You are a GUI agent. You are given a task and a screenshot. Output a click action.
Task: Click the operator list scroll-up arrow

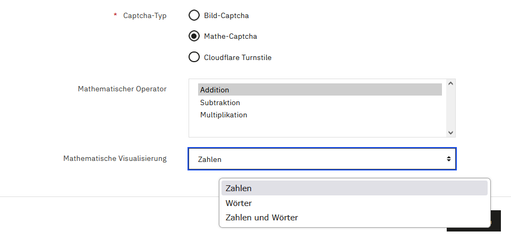coord(450,83)
